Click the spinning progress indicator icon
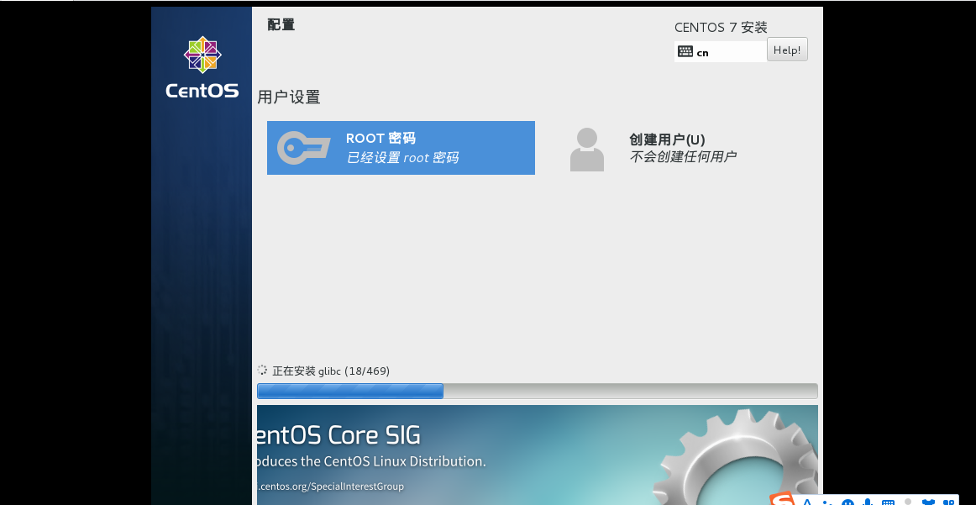976x505 pixels. coord(263,371)
